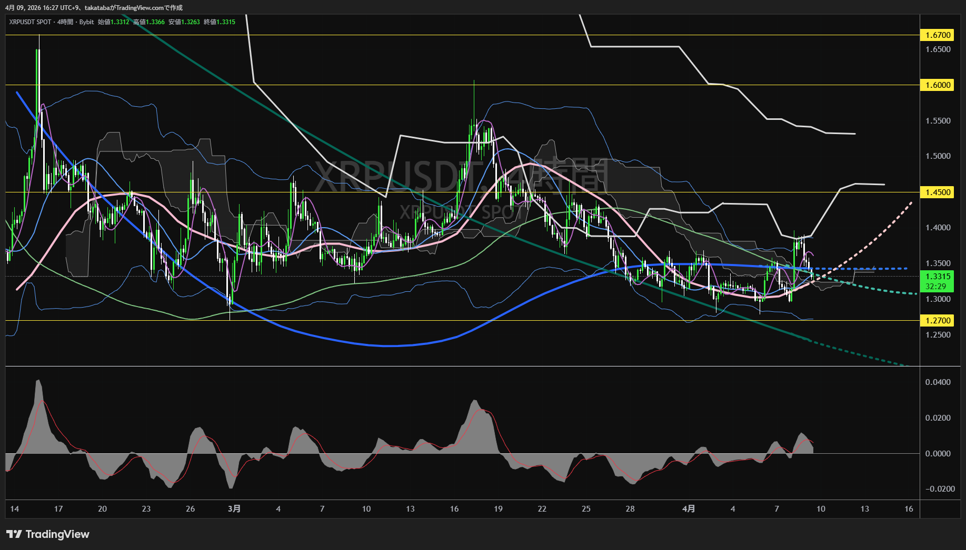Click the 4月 date marker on time axis
Screen dimensions: 966x550
pyautogui.click(x=688, y=508)
